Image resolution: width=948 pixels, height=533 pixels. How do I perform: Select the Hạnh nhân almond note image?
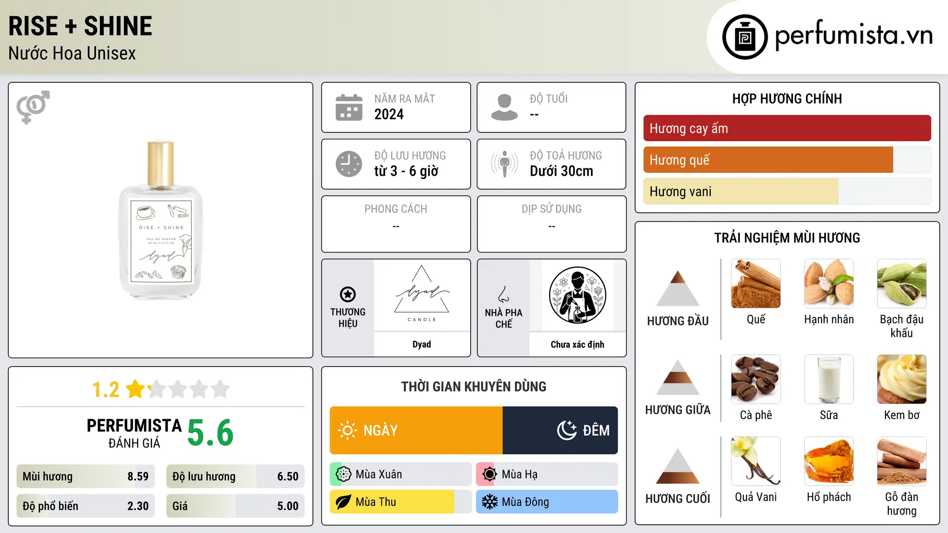pos(829,284)
